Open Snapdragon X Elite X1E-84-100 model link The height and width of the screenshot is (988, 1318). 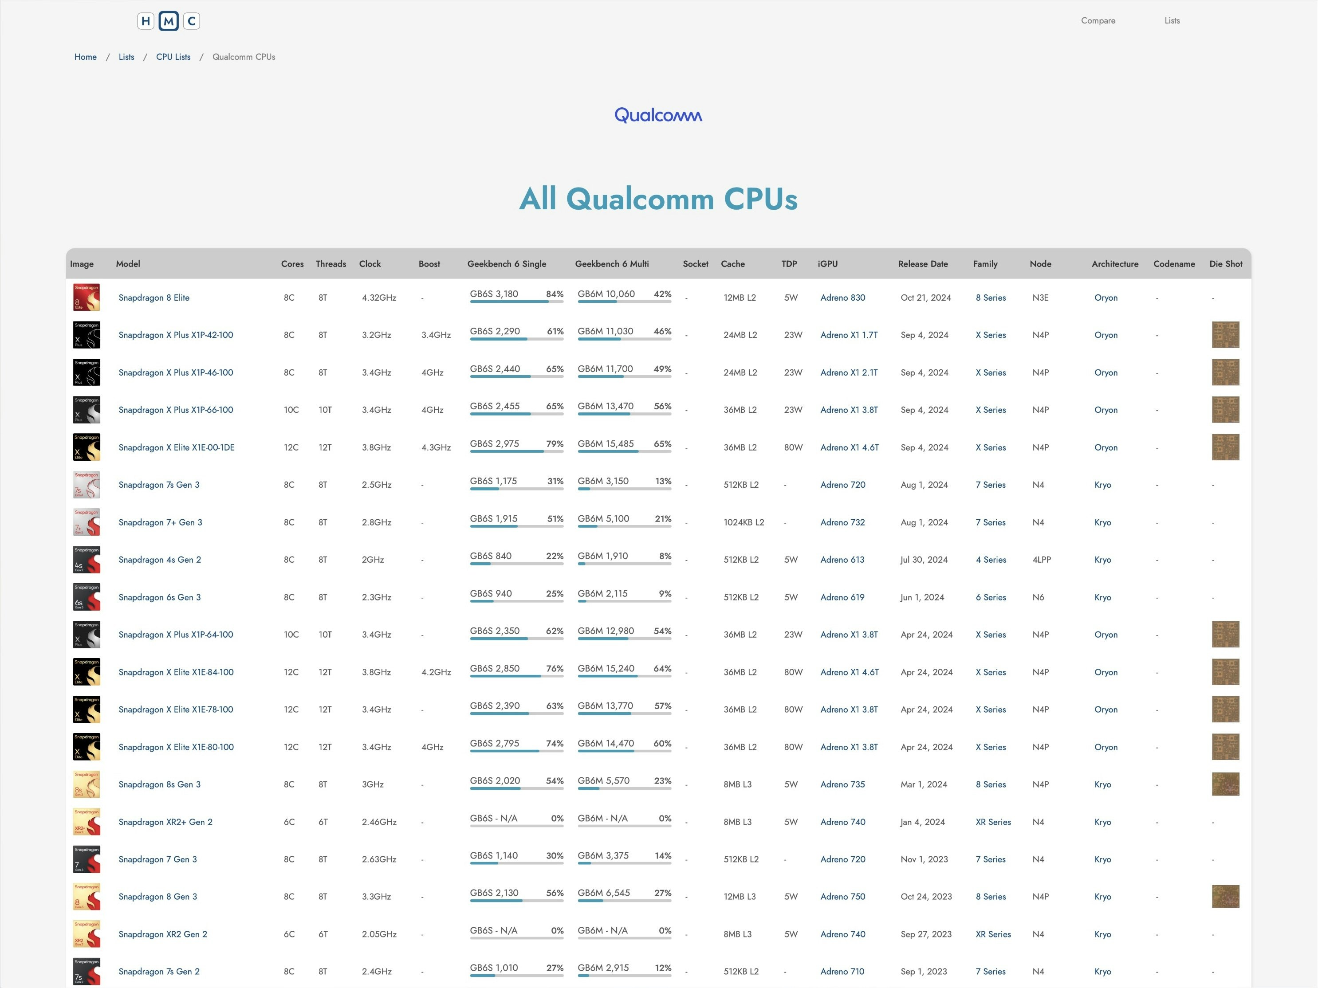(x=176, y=672)
